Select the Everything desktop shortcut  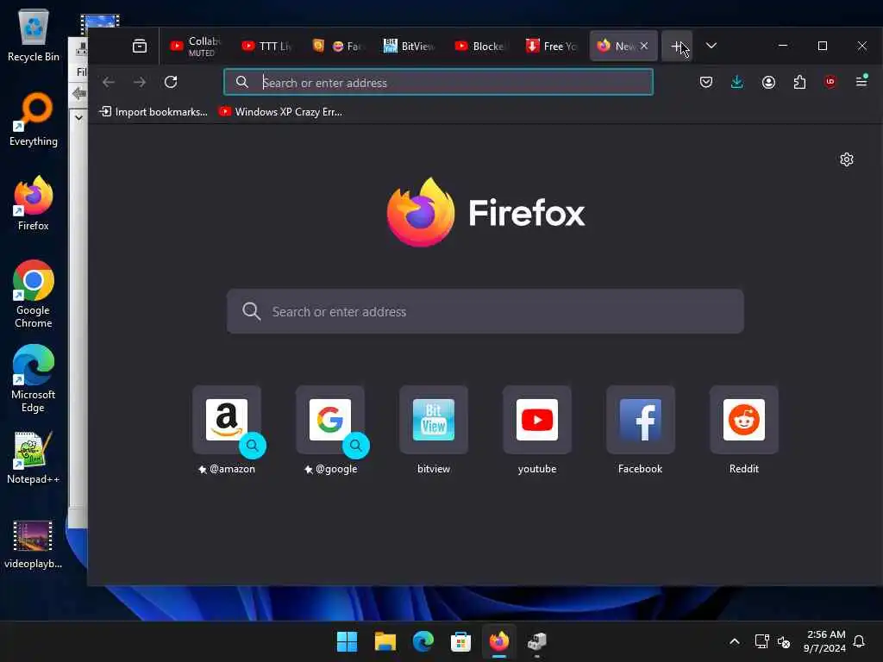click(34, 119)
